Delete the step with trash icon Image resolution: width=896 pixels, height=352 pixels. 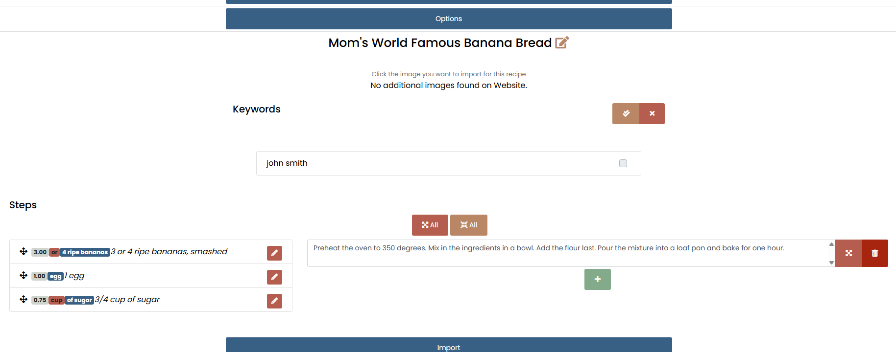[x=875, y=253]
